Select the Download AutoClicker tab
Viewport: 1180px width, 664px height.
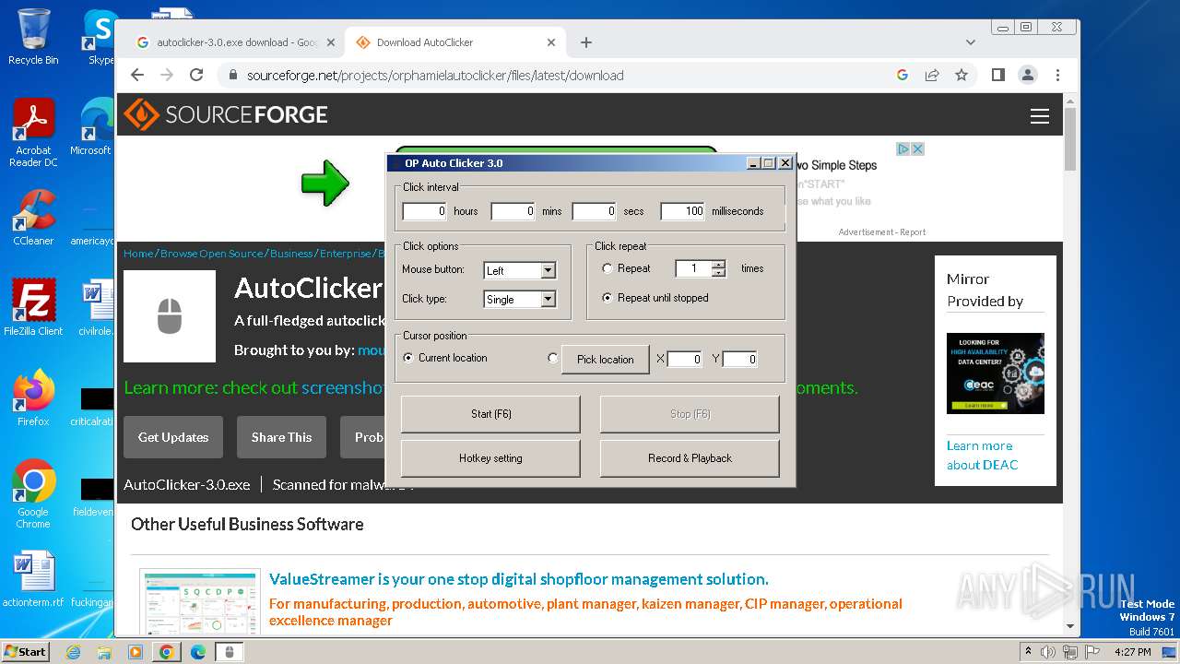coord(455,42)
